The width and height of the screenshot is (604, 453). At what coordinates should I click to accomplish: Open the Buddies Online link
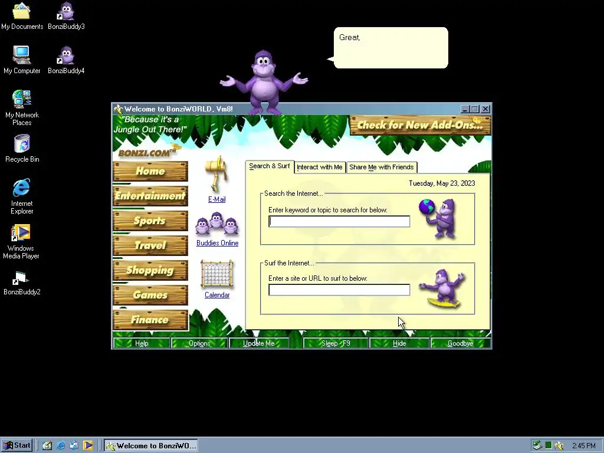217,243
